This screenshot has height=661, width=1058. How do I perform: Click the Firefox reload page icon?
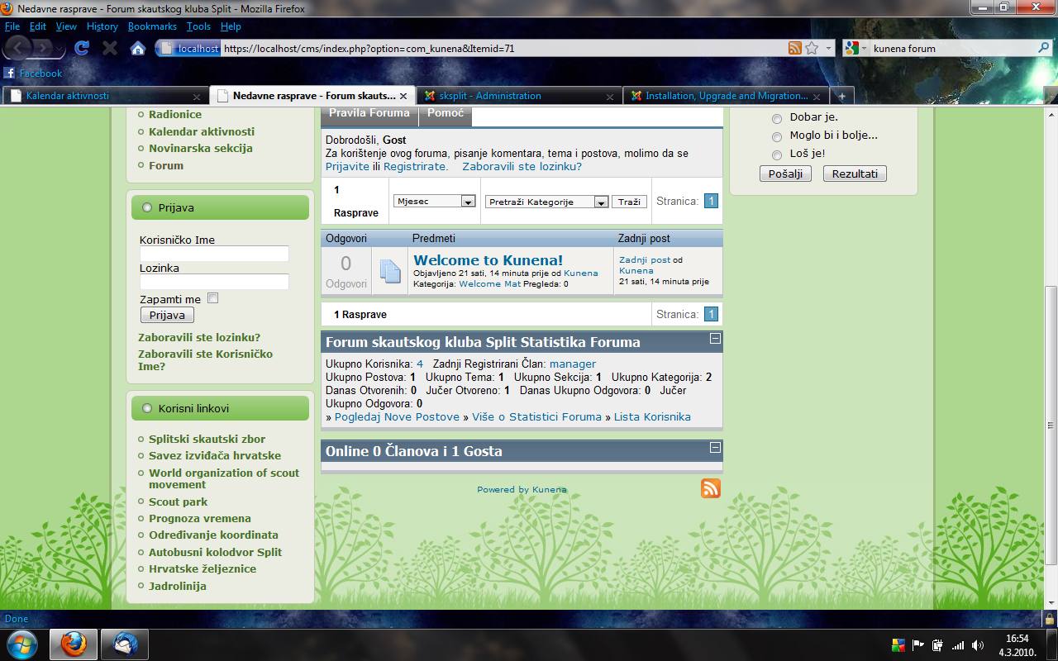point(81,48)
